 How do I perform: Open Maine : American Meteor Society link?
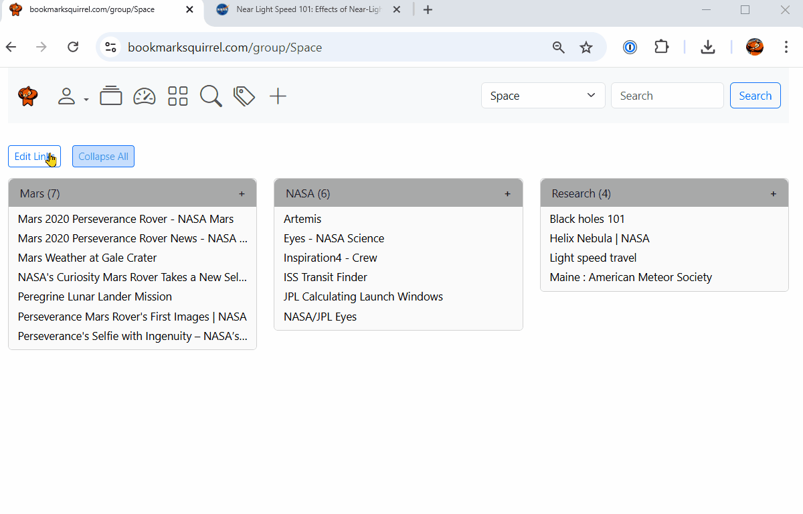[630, 277]
